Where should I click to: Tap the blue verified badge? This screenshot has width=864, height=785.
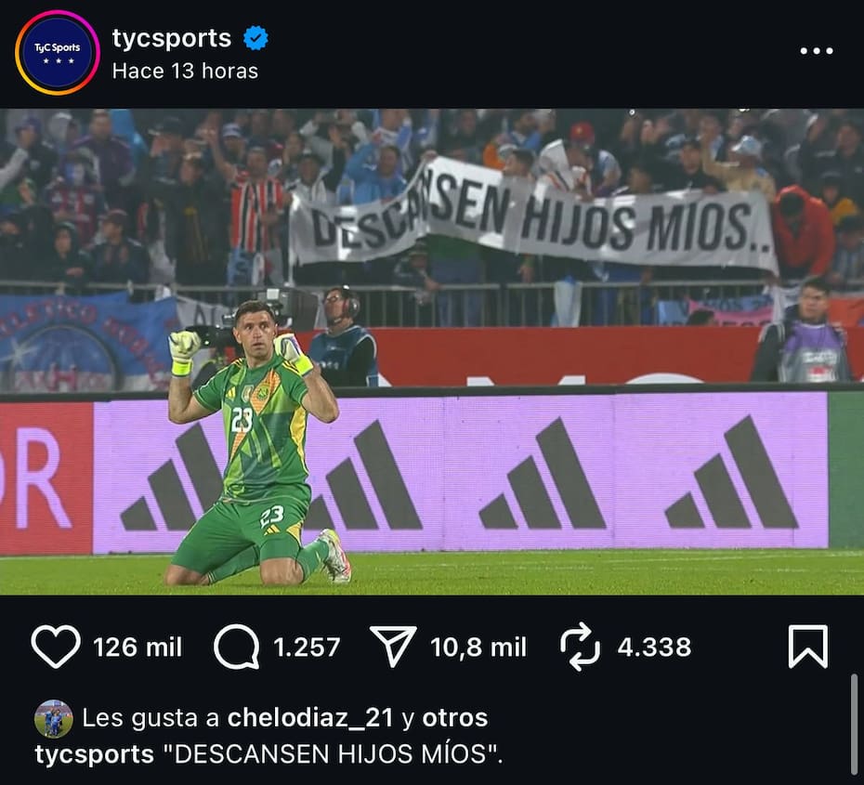[255, 38]
